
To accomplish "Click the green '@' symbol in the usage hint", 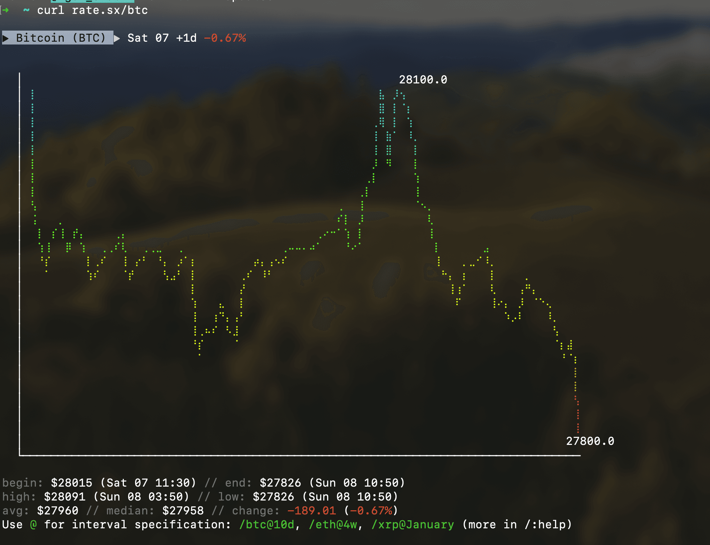I will (33, 524).
